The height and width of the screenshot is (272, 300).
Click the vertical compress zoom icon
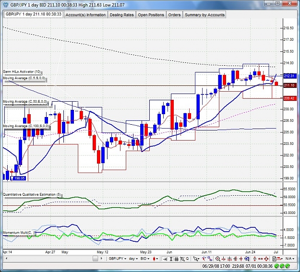[x=241, y=259]
